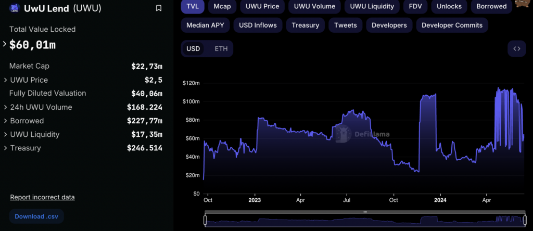Open the embed chart code icon
Viewport: 533px width, 231px height.
(517, 48)
